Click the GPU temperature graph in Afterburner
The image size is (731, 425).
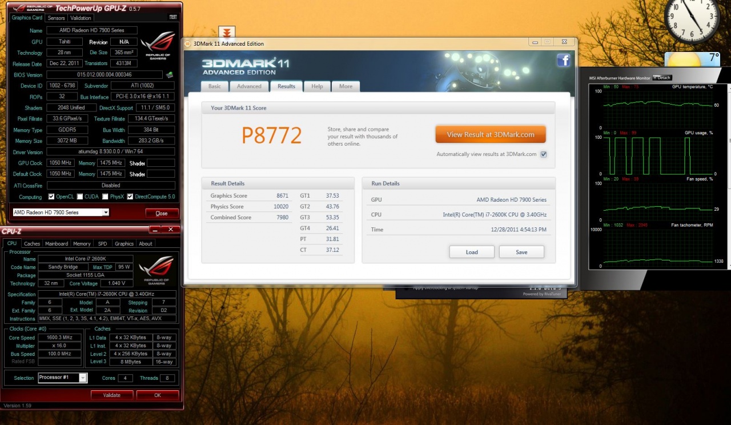click(x=658, y=109)
